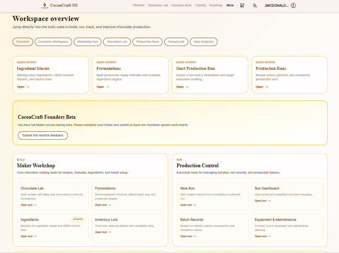The height and width of the screenshot is (253, 339).
Task: Open the Training nav item
Action: [x=200, y=5]
